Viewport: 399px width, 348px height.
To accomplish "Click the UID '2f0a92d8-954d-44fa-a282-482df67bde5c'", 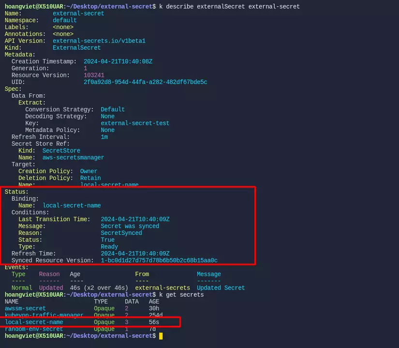I will coord(145,82).
